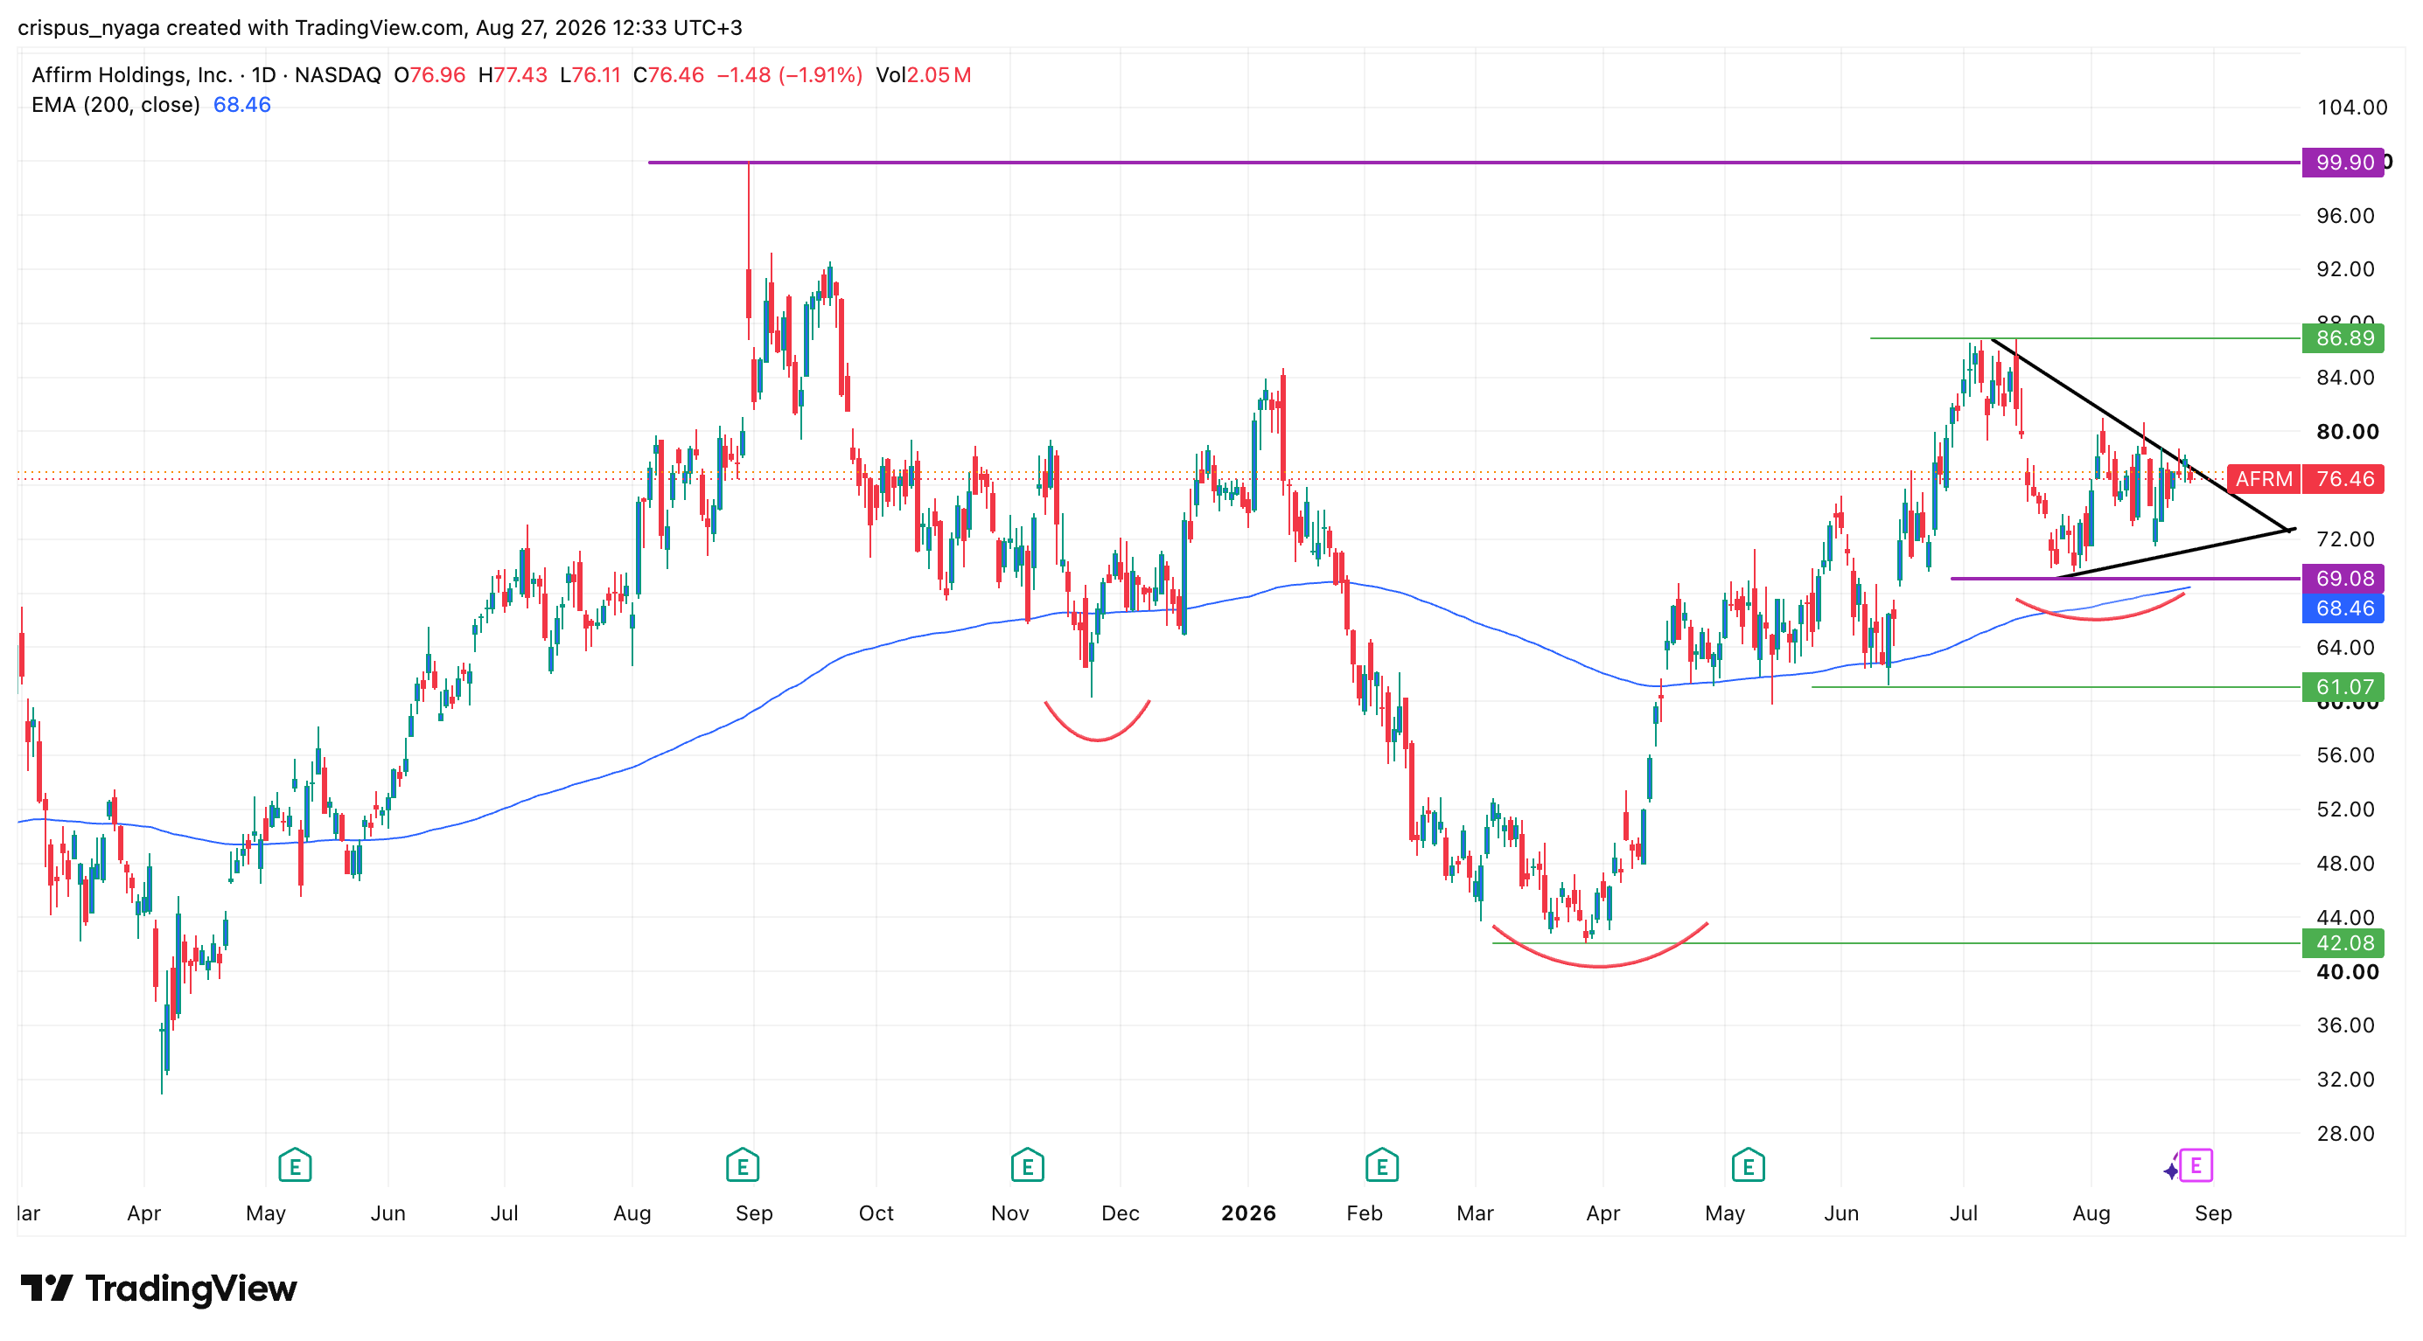Screen dimensions: 2423x1341
Task: Open the earnings marker beside the Sep 2025 label
Action: tap(742, 1165)
